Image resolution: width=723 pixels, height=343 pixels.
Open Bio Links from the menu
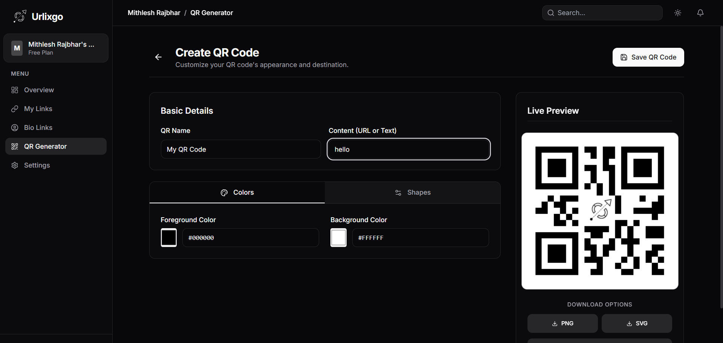click(56, 128)
